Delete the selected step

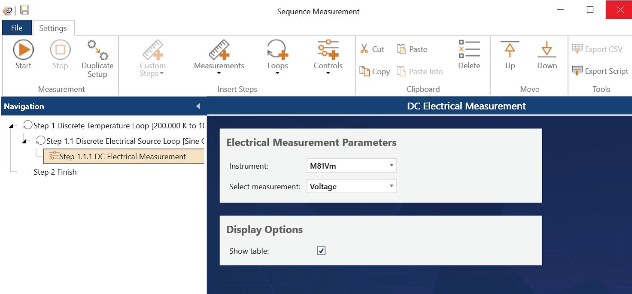tap(469, 55)
